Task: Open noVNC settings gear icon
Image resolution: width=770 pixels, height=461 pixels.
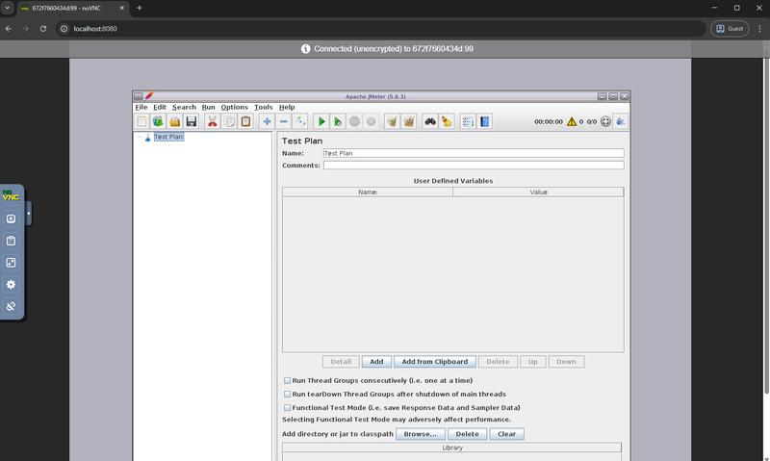Action: [11, 284]
